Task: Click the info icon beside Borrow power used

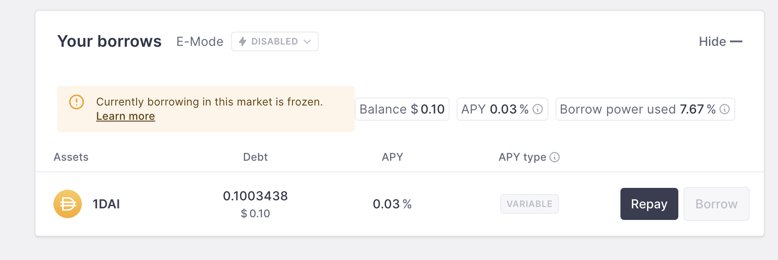Action: click(725, 109)
